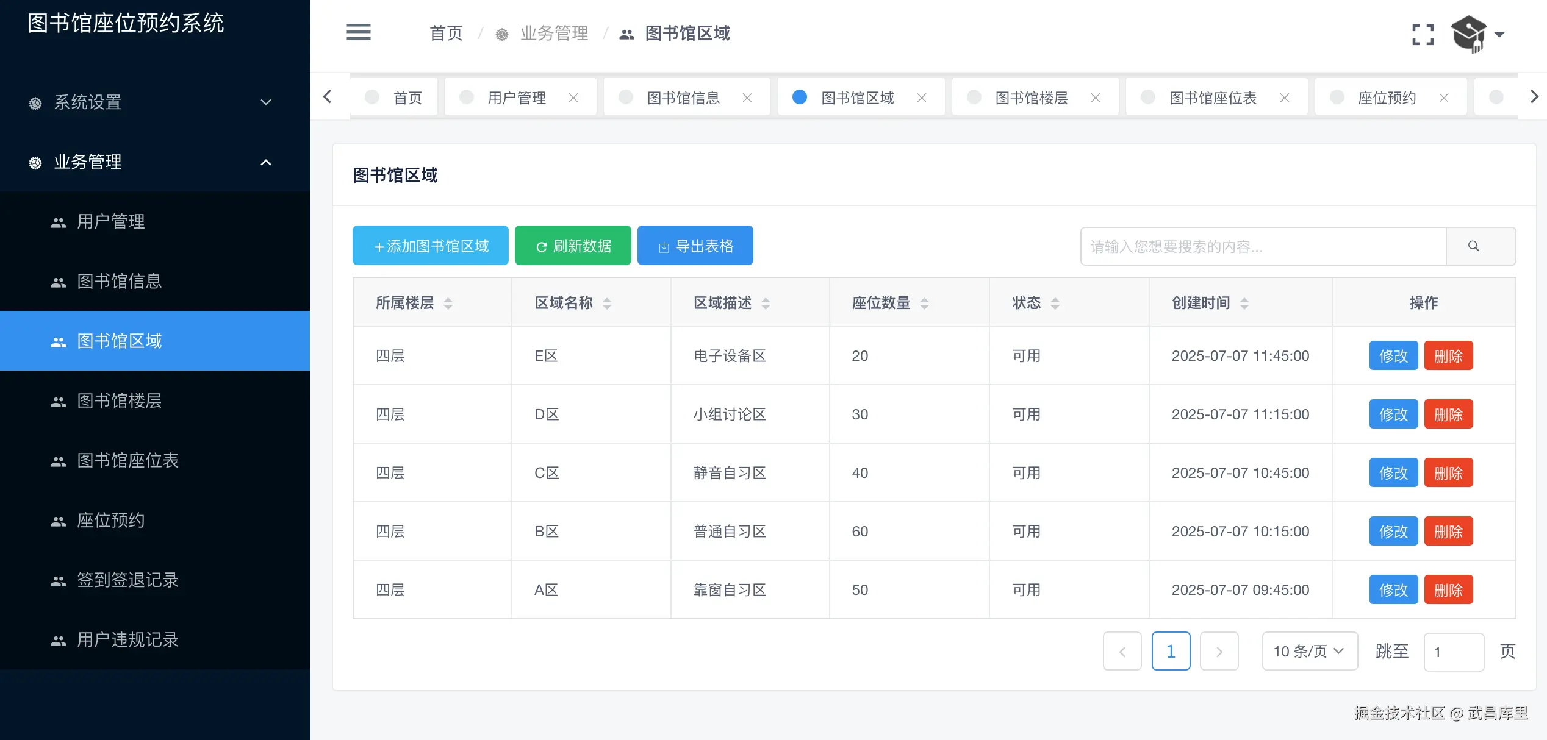Open the 10 条/页 page size dropdown
Image resolution: width=1547 pixels, height=740 pixels.
[x=1309, y=651]
